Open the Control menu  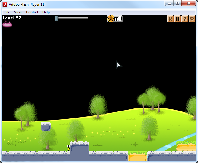click(x=32, y=12)
